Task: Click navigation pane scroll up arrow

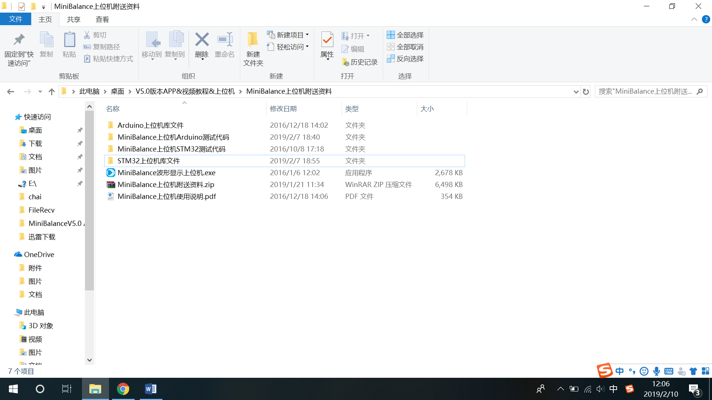Action: (x=89, y=107)
